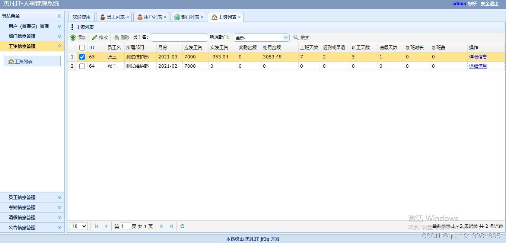506x243 pixels.
Task: Expand 用户（管理员）管理 accordion section
Action: tap(32, 26)
